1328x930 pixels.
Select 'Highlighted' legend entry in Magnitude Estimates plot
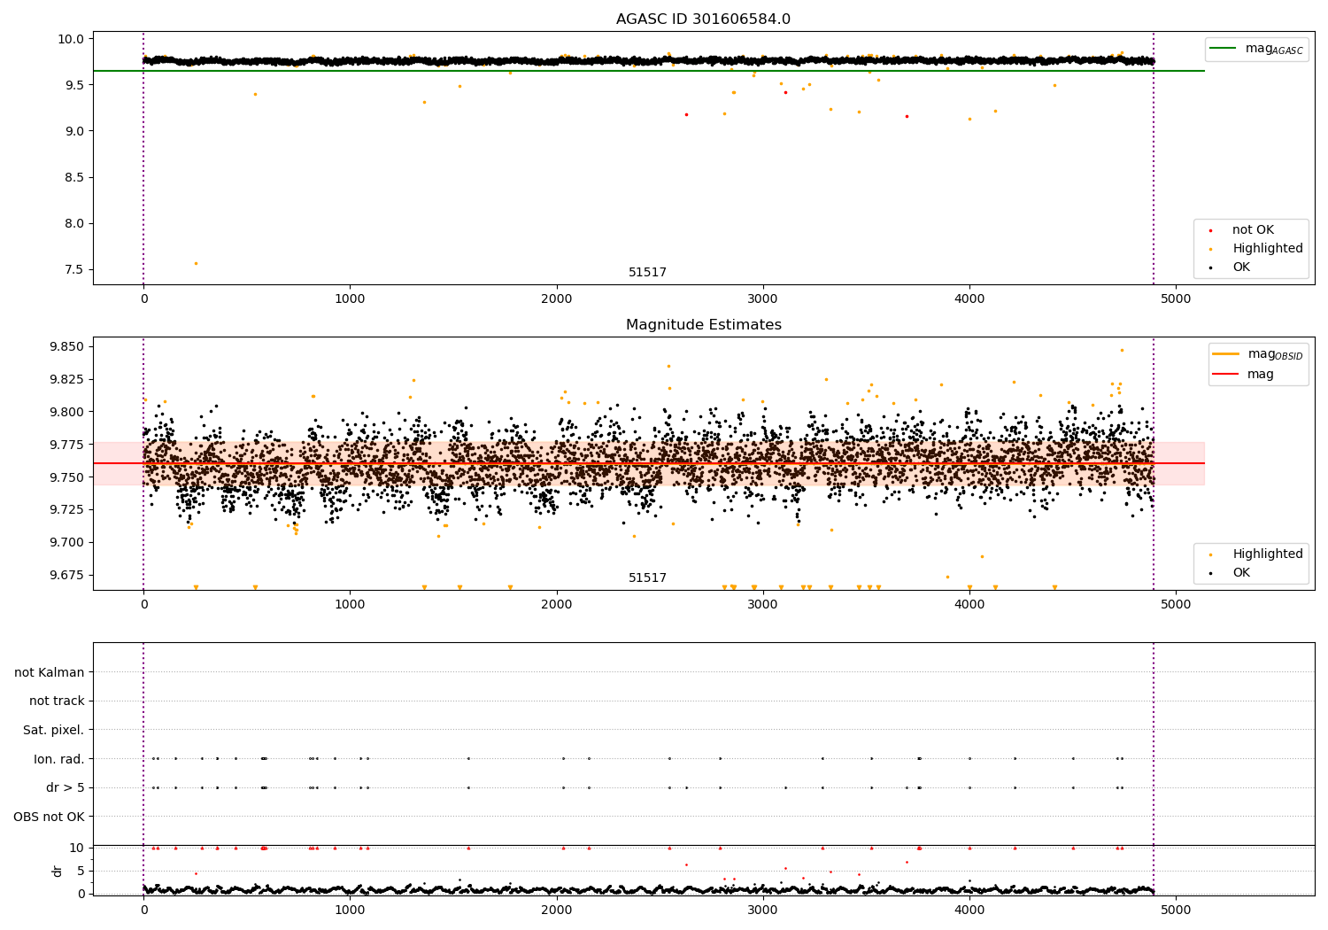[x=1267, y=554]
